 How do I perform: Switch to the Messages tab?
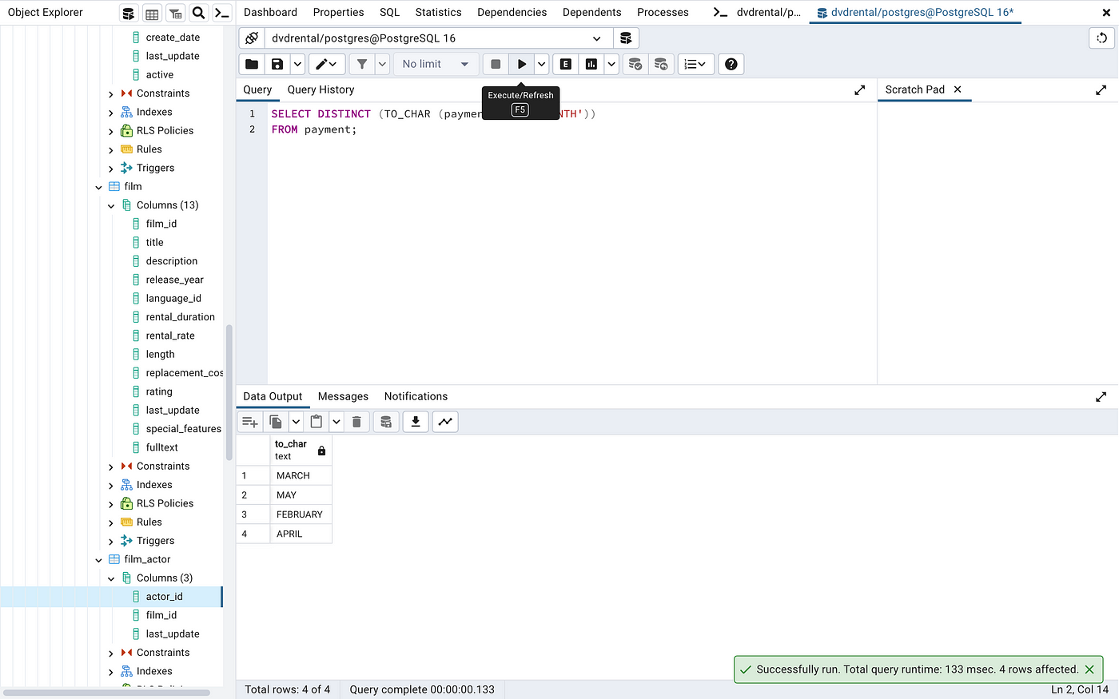click(x=343, y=396)
